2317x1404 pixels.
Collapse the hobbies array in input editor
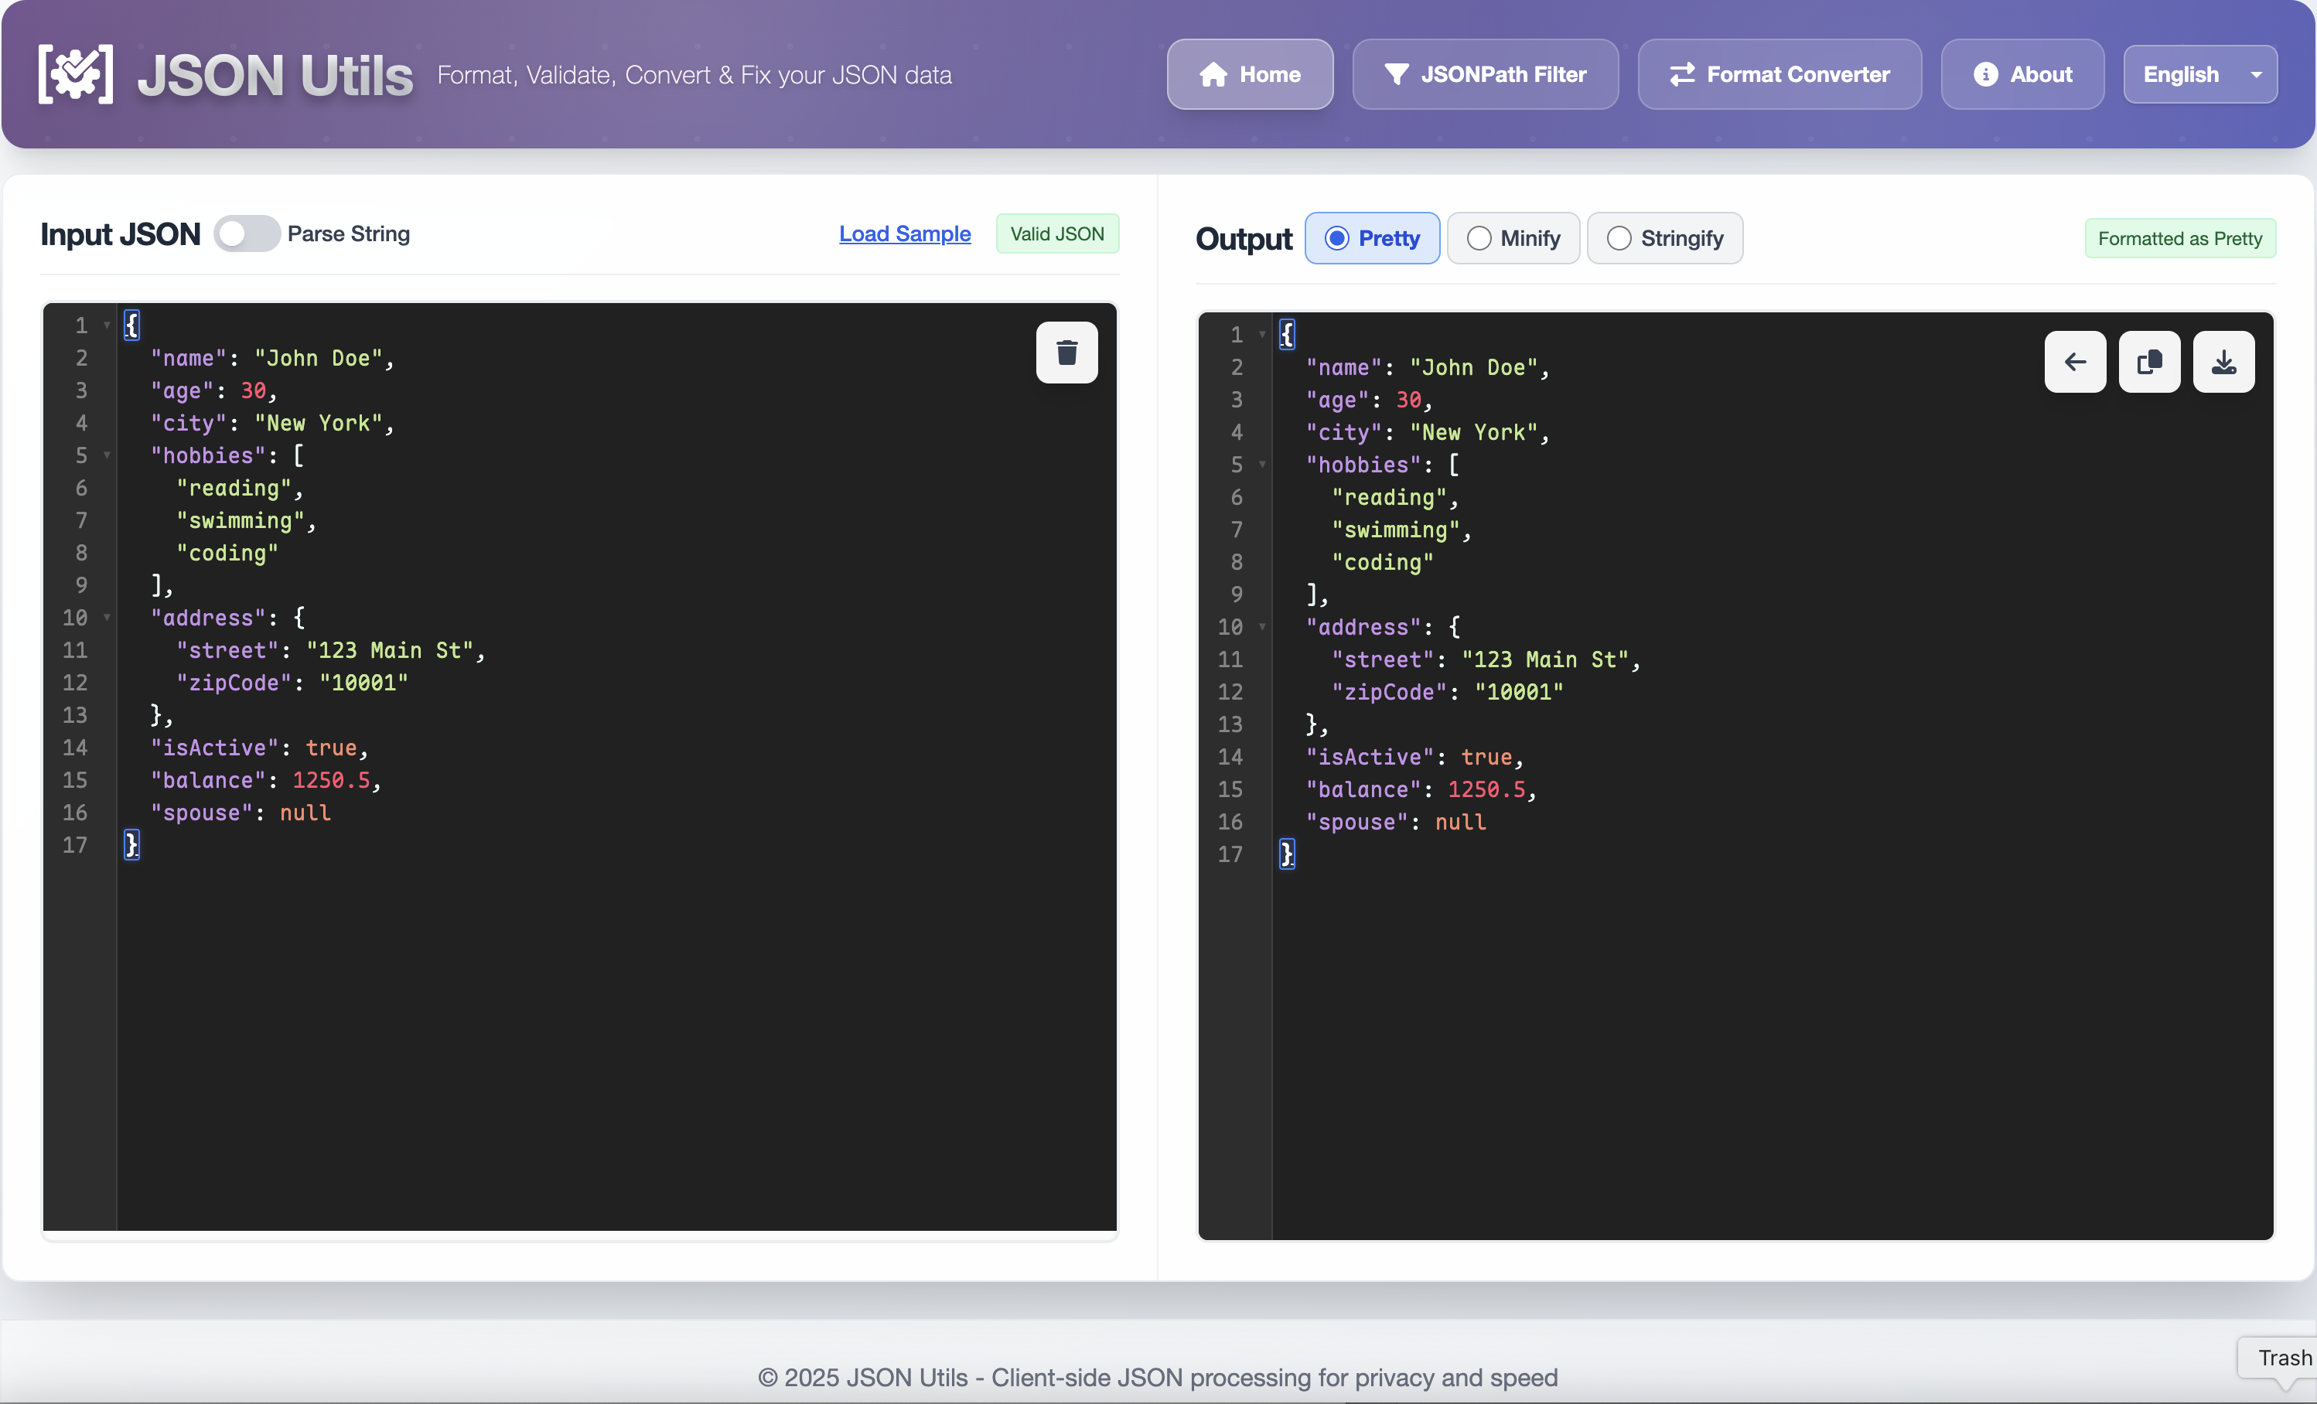(x=106, y=455)
